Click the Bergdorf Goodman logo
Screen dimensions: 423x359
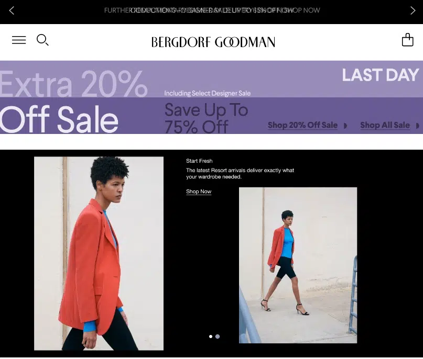(x=213, y=42)
